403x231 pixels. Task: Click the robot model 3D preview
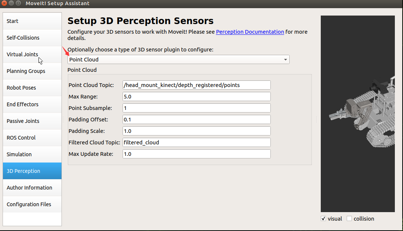[x=357, y=114]
